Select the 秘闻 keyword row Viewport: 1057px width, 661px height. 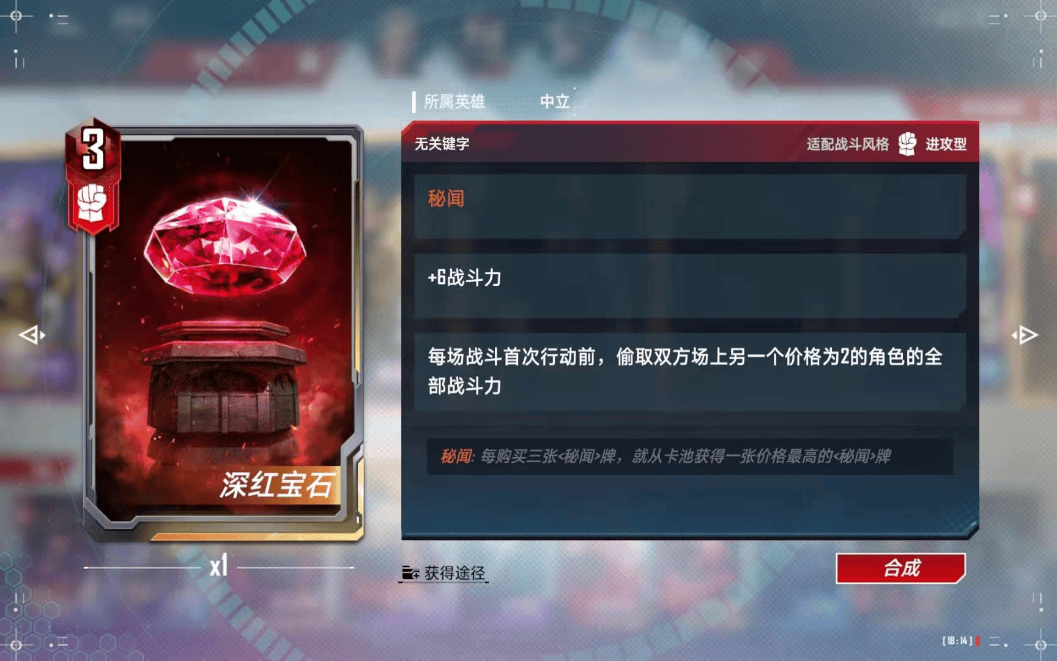pos(689,206)
